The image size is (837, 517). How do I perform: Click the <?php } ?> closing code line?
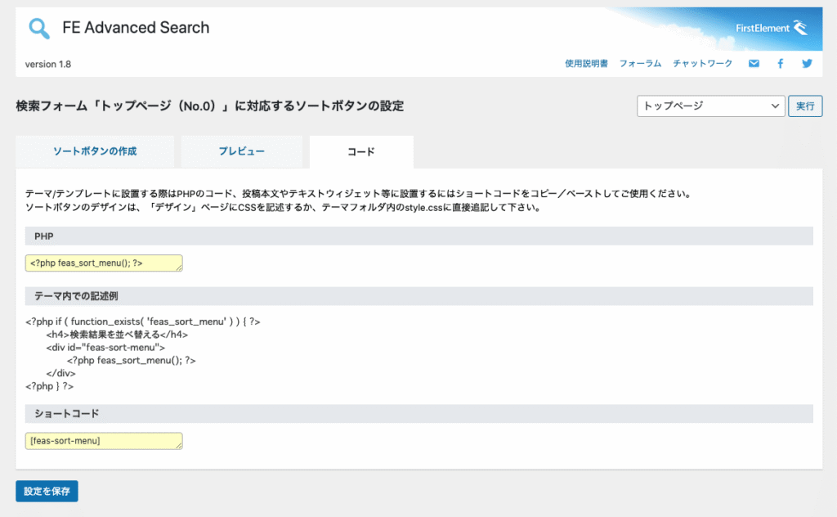[x=49, y=386]
